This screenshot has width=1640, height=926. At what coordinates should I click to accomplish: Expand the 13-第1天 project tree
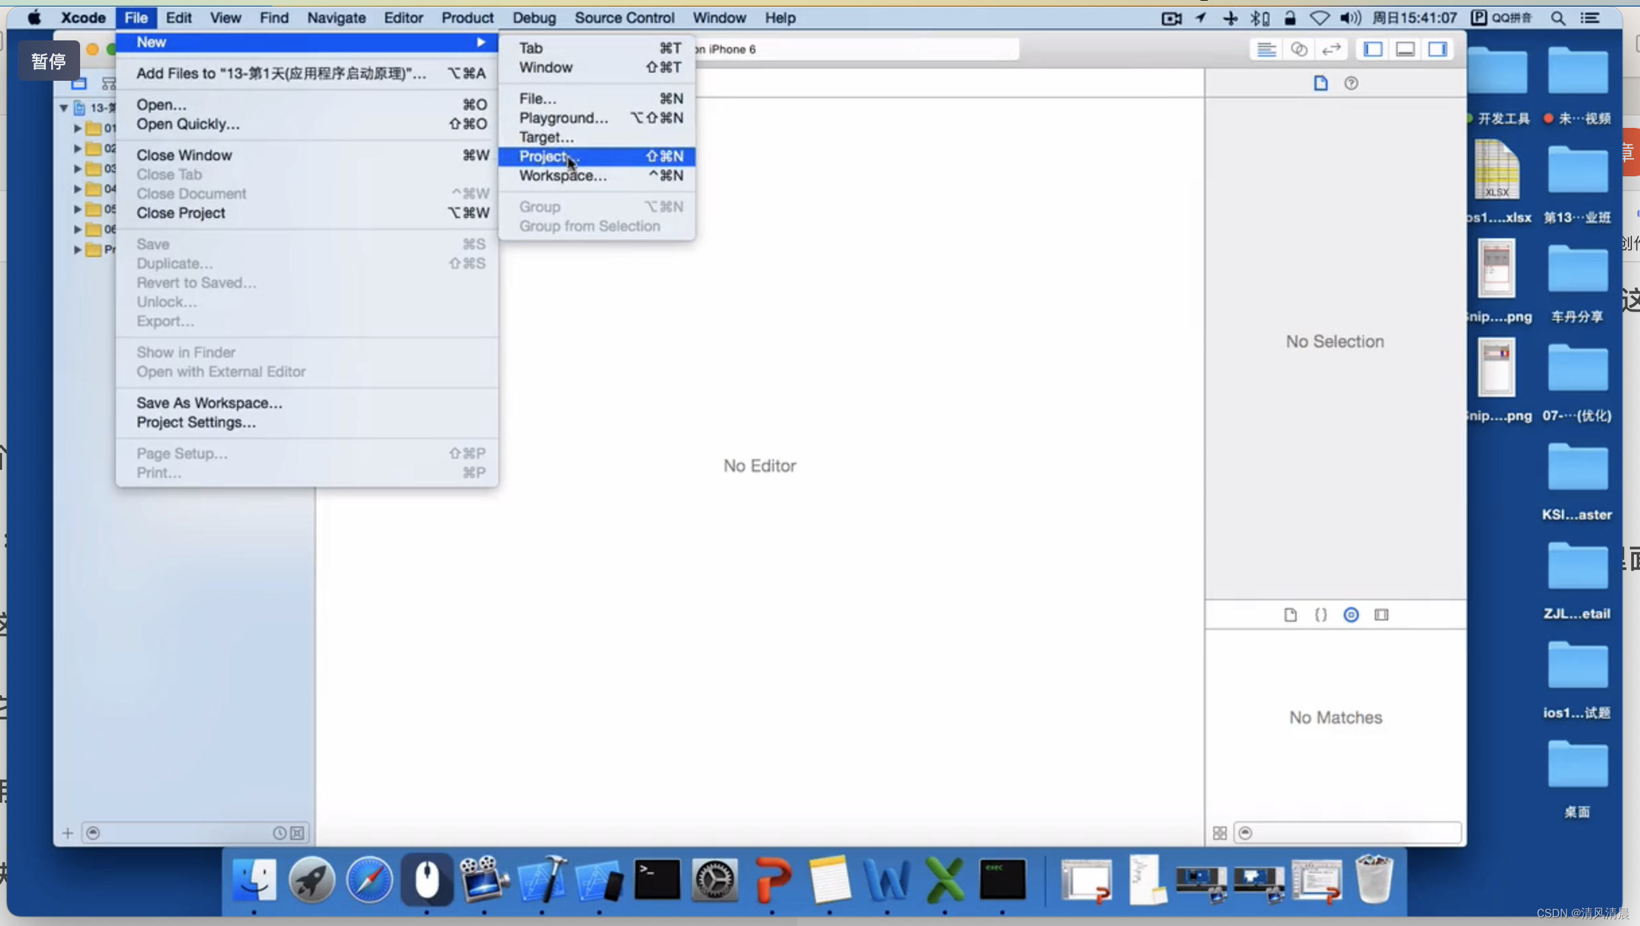64,107
